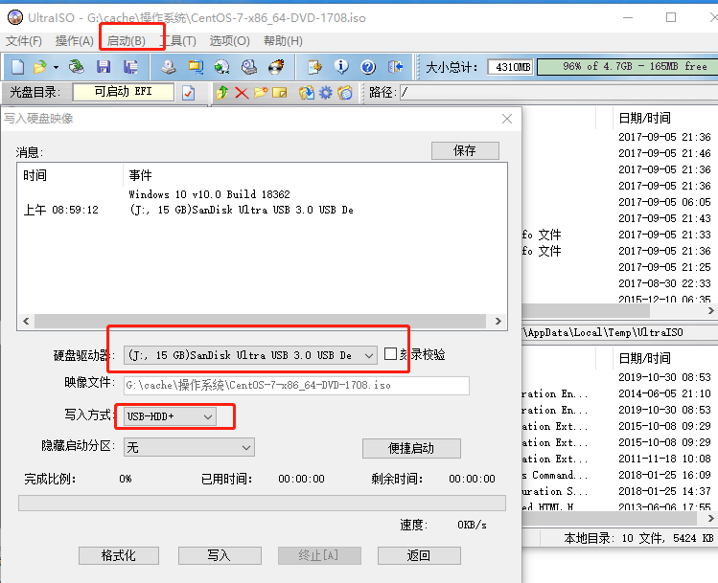
Task: Click the 返回 button
Action: 419,555
